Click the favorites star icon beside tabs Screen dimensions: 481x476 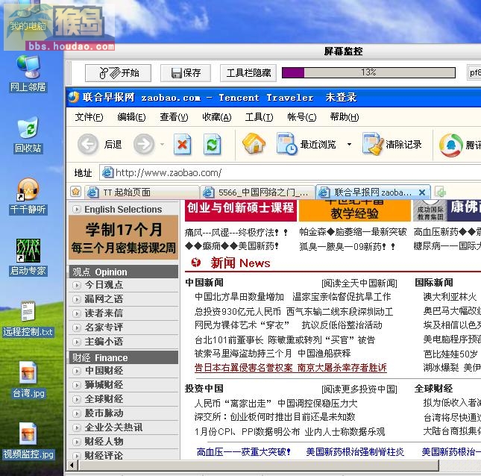click(75, 192)
